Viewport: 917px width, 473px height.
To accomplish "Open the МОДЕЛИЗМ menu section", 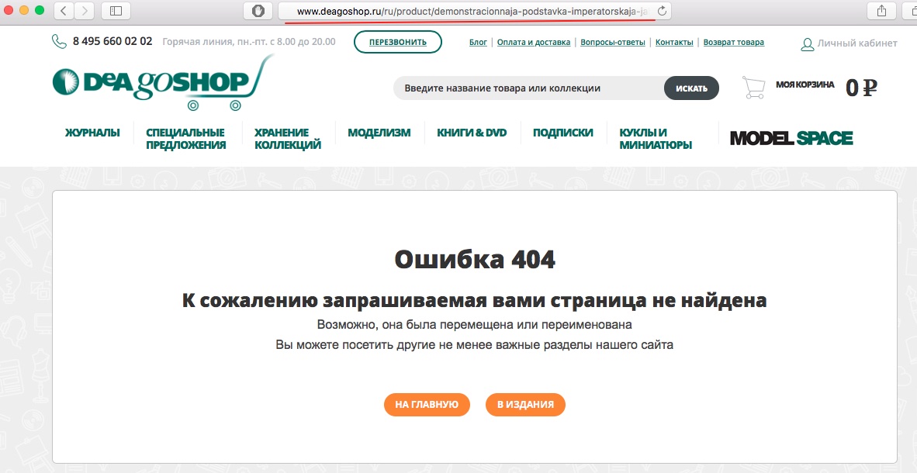I will coord(379,133).
